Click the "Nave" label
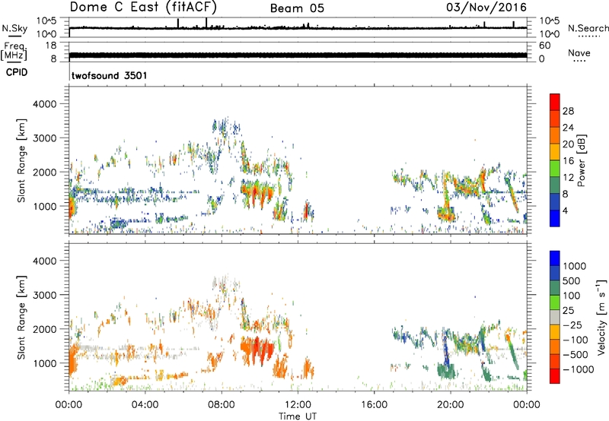609x421 pixels. tap(579, 53)
